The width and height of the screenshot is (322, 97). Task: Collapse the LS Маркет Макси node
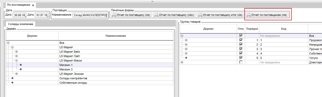(16, 60)
